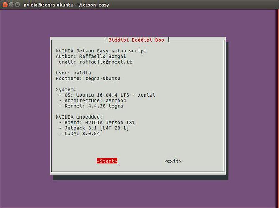Click the OS: Ubuntu 16.04.4 LTS - xenial line
Screen dimensions: 279x208
click(x=107, y=95)
